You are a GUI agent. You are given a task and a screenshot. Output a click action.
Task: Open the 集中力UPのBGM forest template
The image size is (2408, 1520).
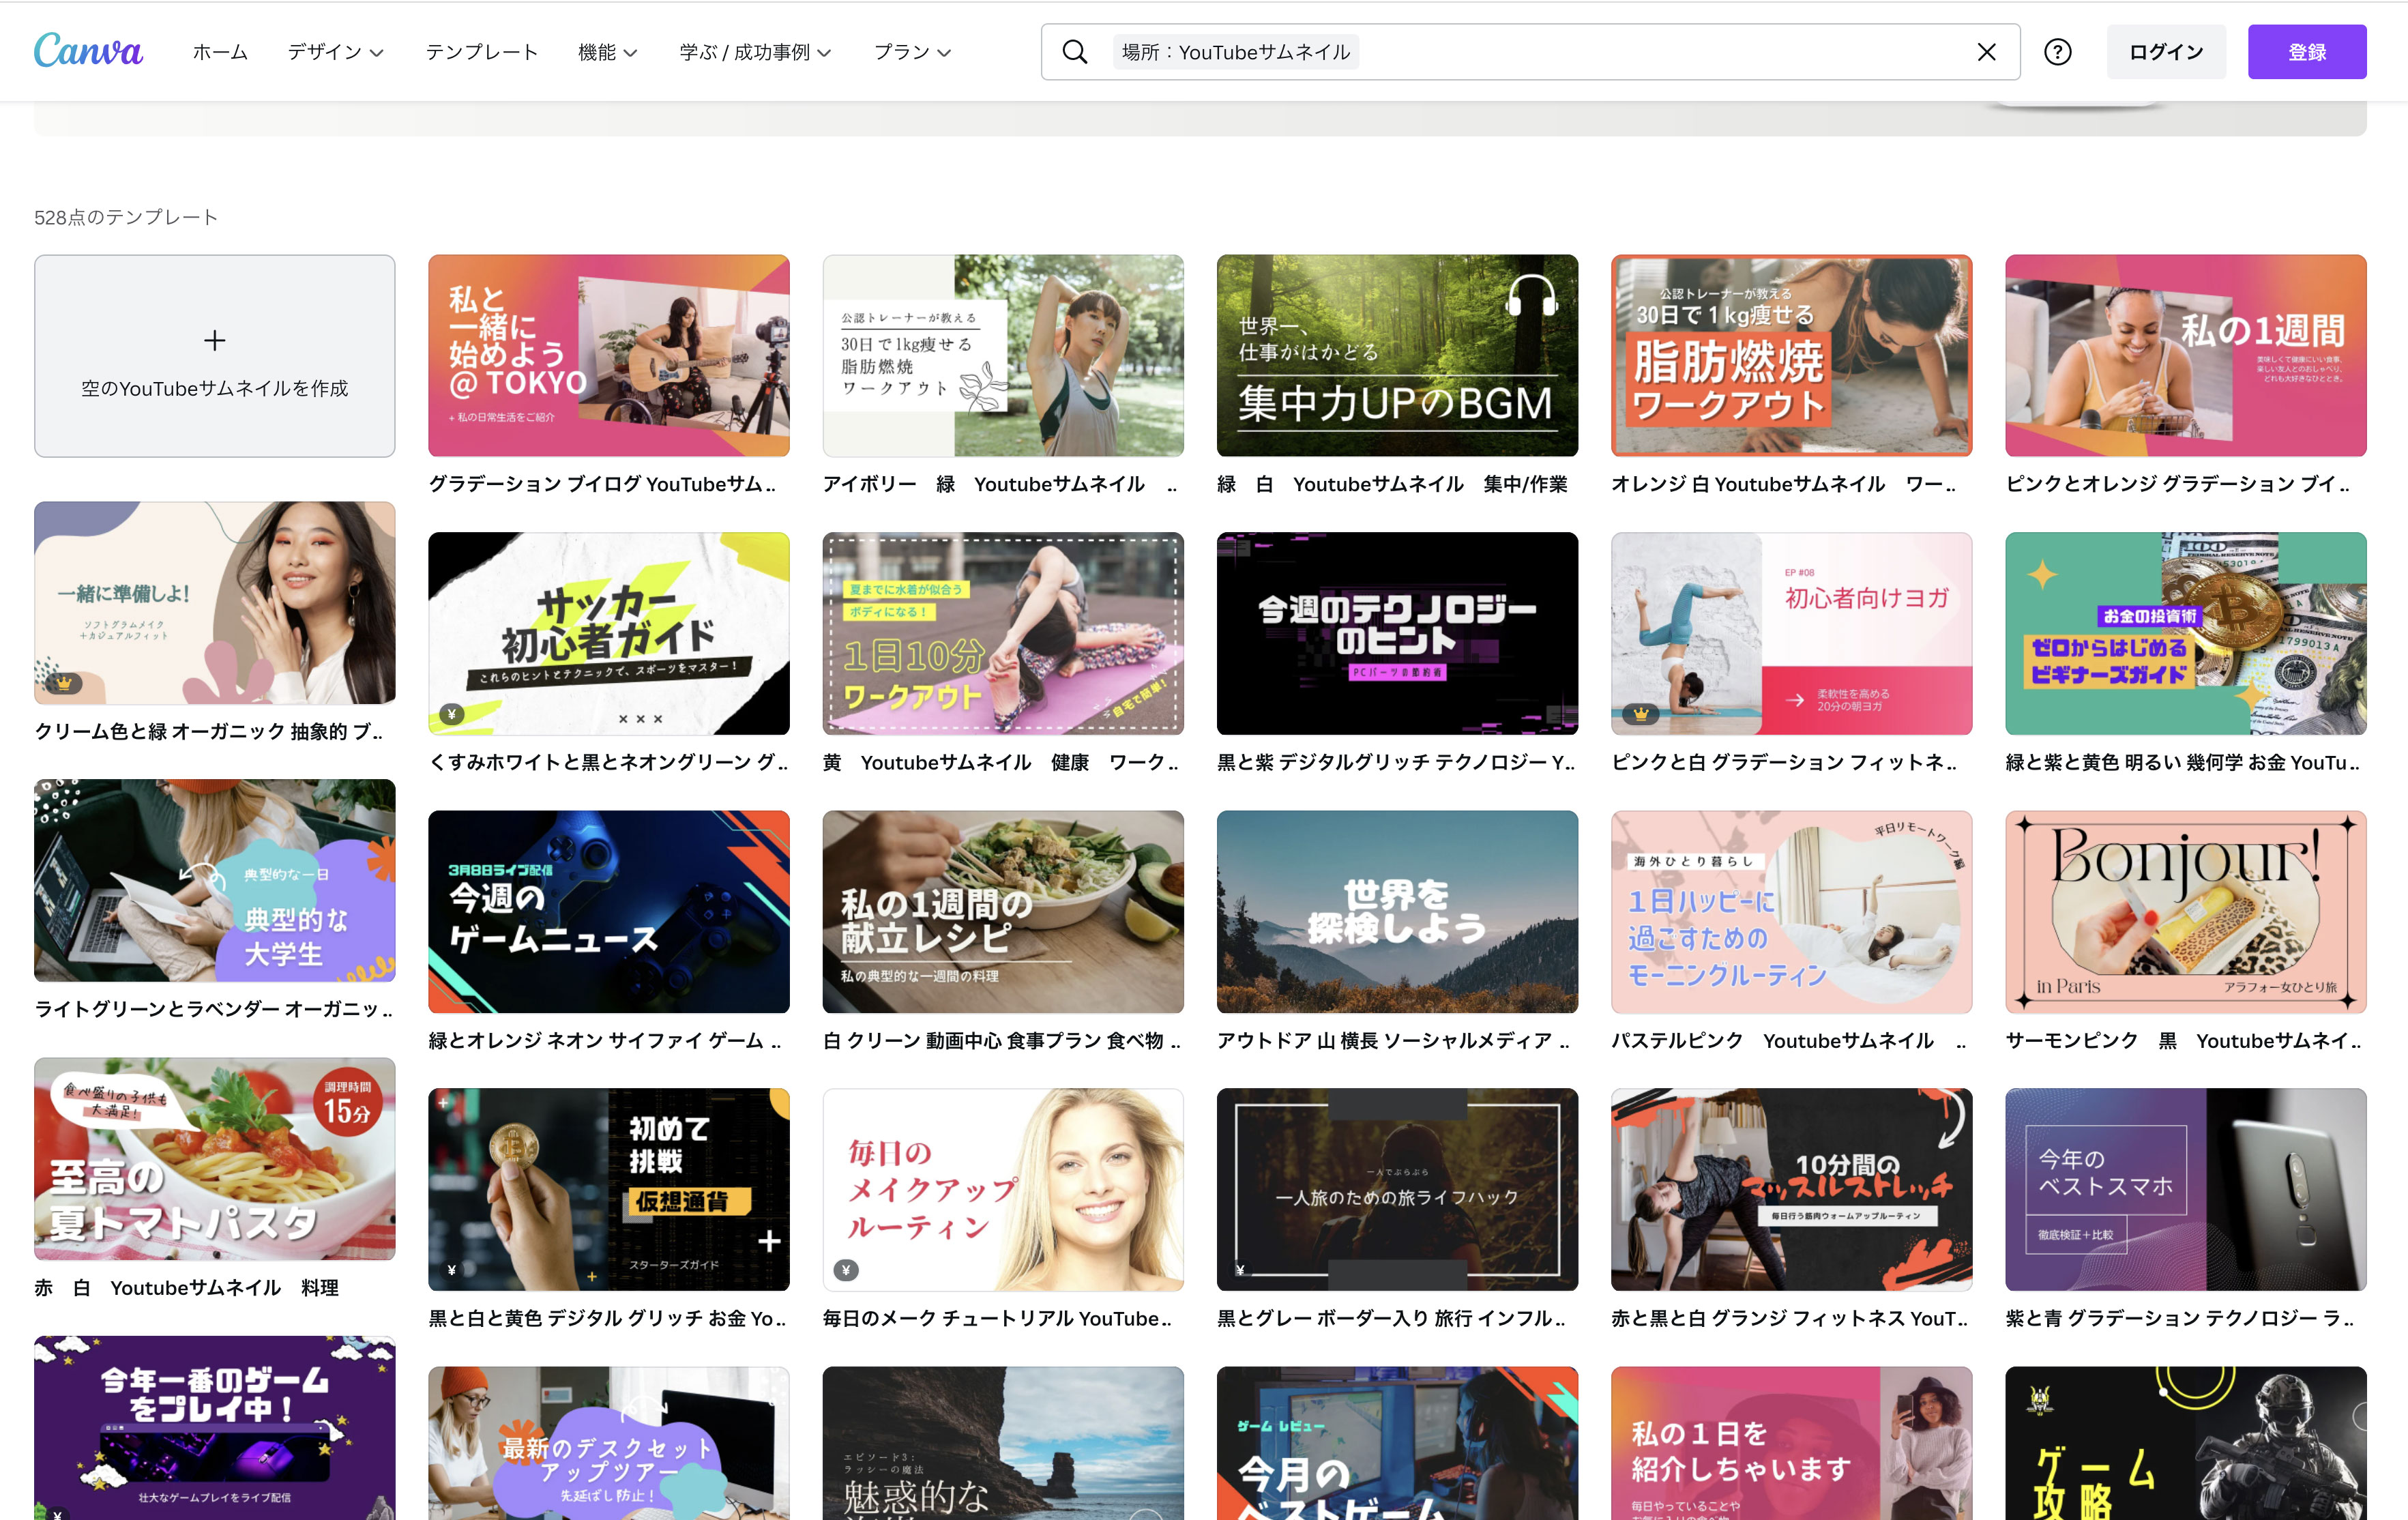coord(1397,356)
